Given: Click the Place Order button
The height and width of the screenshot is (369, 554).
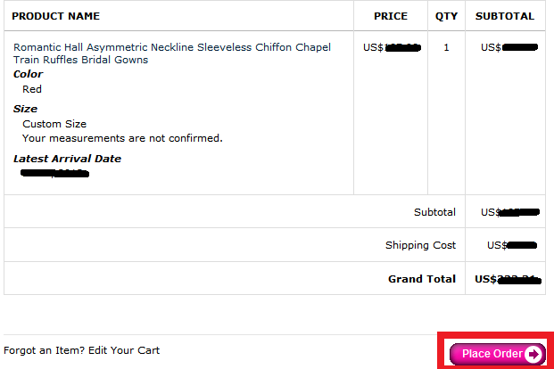Looking at the screenshot, I should [498, 354].
